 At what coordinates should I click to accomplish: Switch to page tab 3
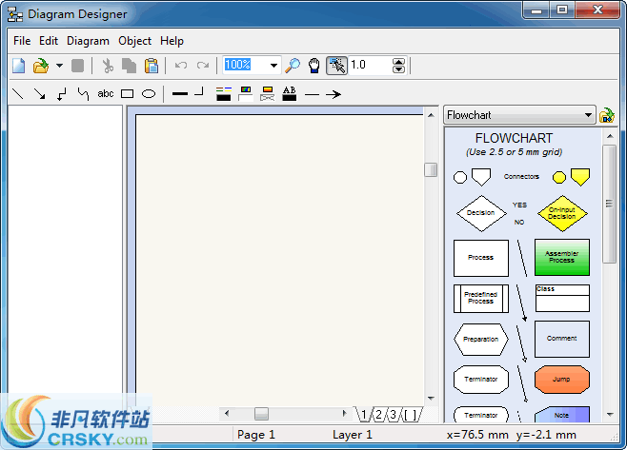tap(394, 415)
